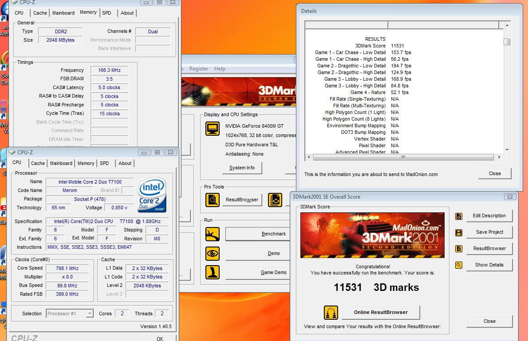
Task: Select CPU tab in upper CPU-Z window
Action: (19, 13)
